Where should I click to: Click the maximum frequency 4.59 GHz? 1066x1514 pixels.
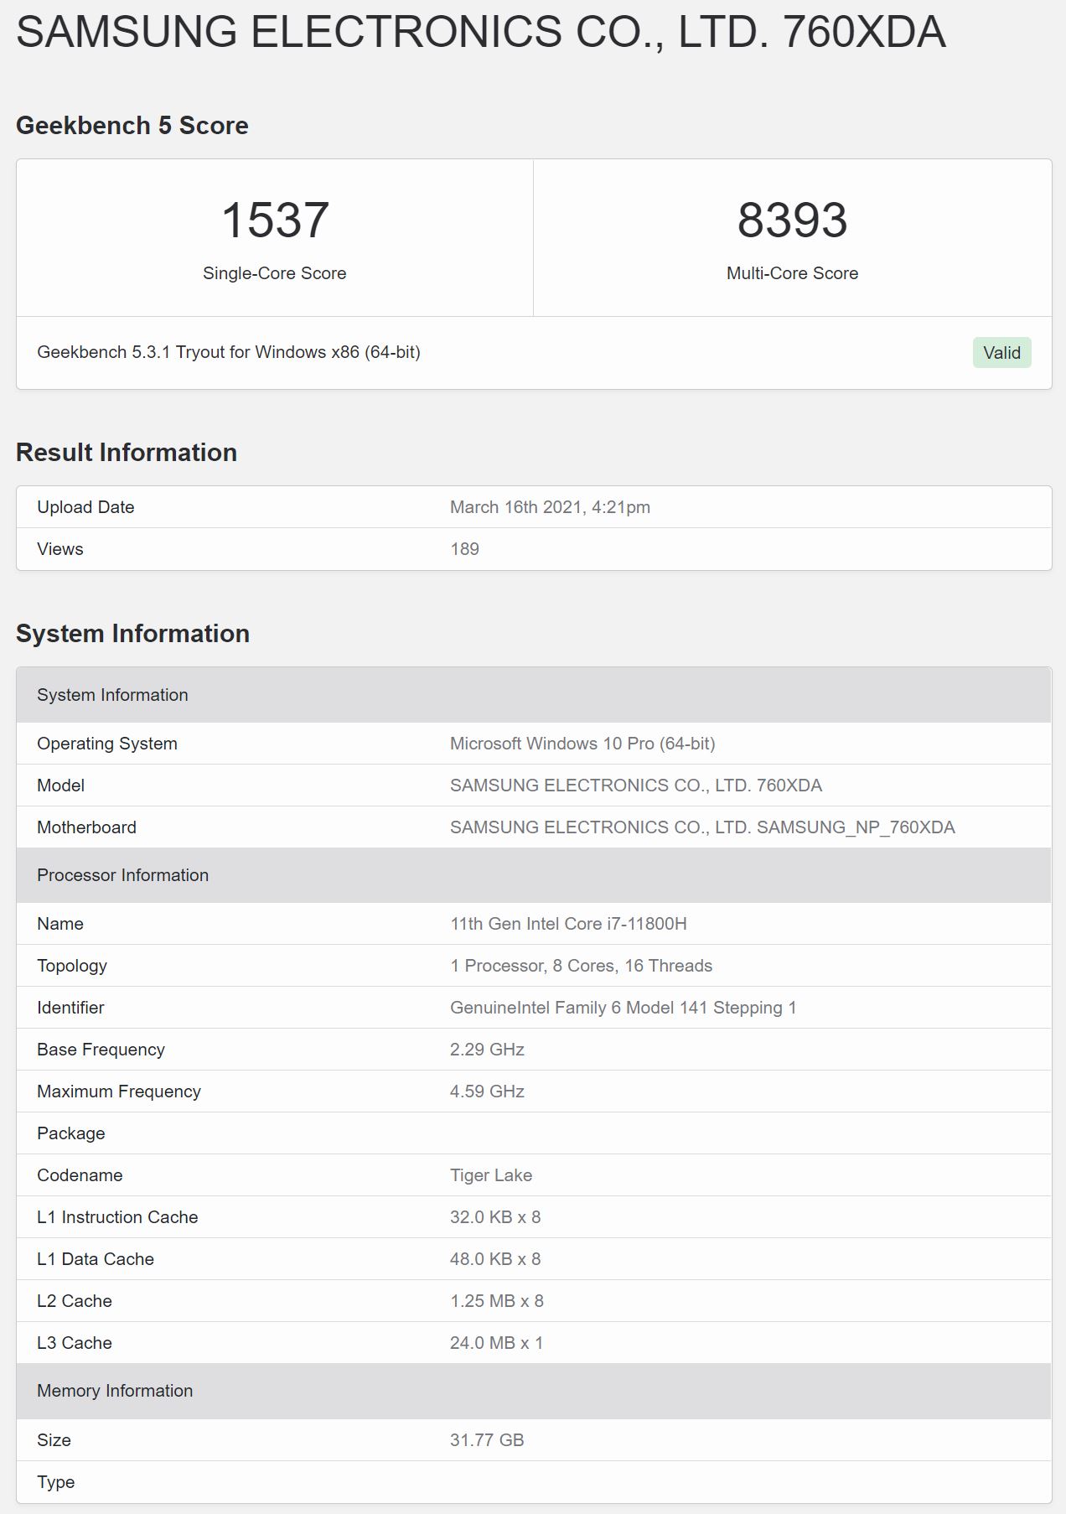coord(487,1091)
